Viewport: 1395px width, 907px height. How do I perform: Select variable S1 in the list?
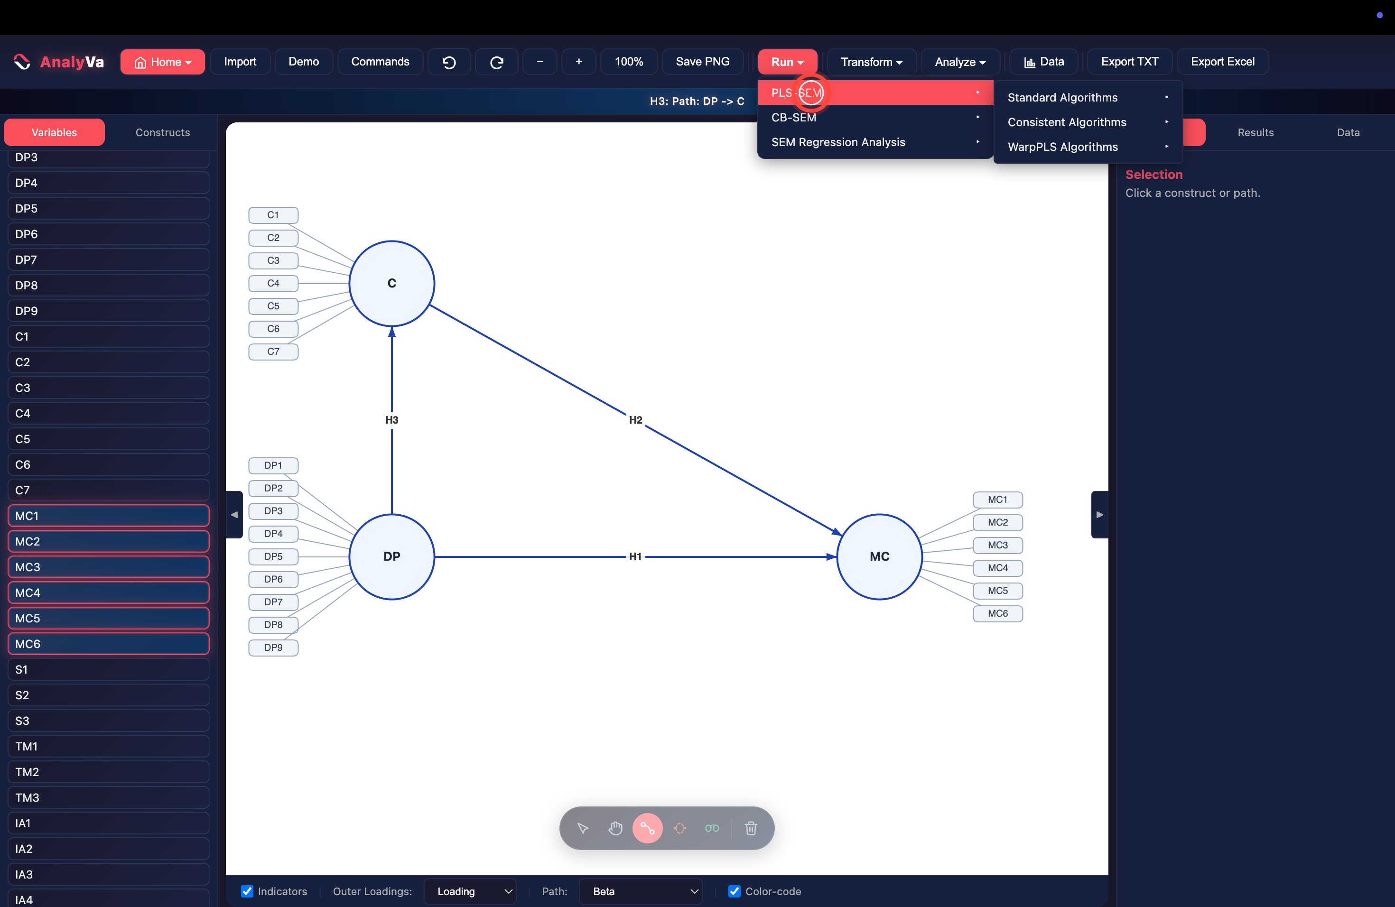click(x=109, y=670)
